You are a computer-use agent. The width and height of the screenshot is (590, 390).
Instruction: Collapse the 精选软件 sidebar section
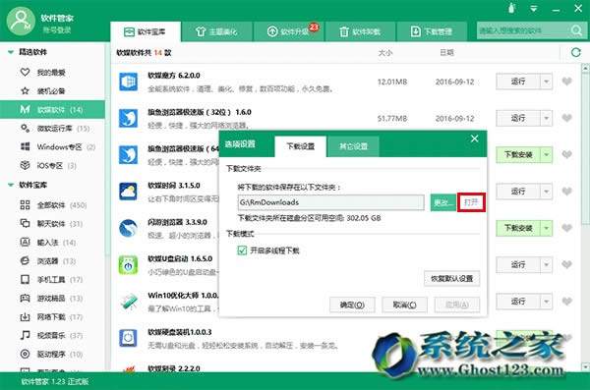click(11, 52)
